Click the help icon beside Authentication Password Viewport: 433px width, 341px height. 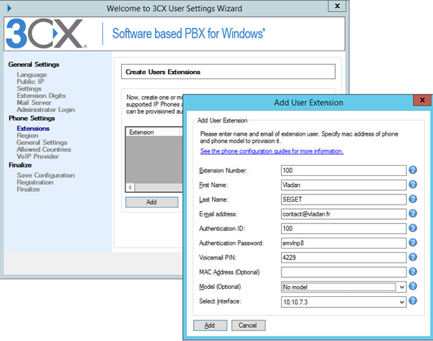tap(412, 243)
